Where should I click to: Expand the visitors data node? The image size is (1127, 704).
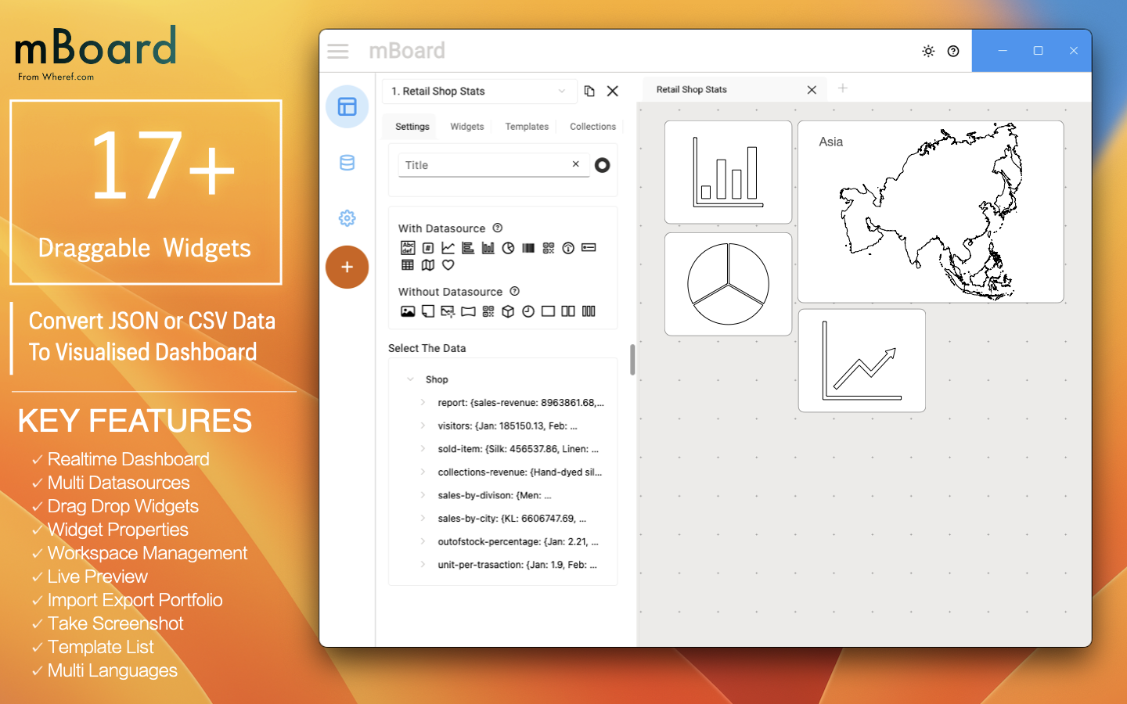(423, 426)
